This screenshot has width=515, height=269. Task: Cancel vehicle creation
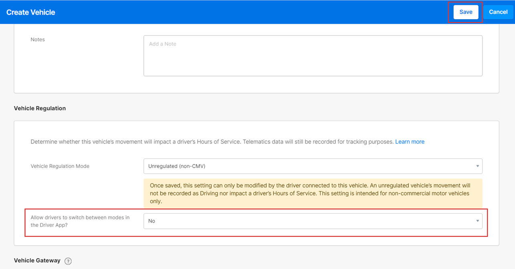498,12
